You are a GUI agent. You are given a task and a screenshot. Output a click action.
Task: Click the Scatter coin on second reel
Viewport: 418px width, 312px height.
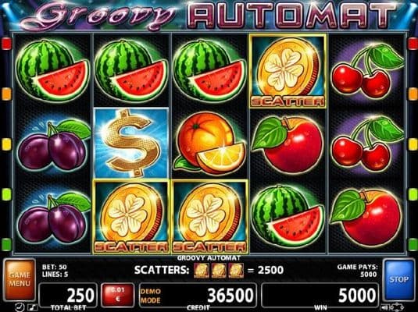pos(131,216)
